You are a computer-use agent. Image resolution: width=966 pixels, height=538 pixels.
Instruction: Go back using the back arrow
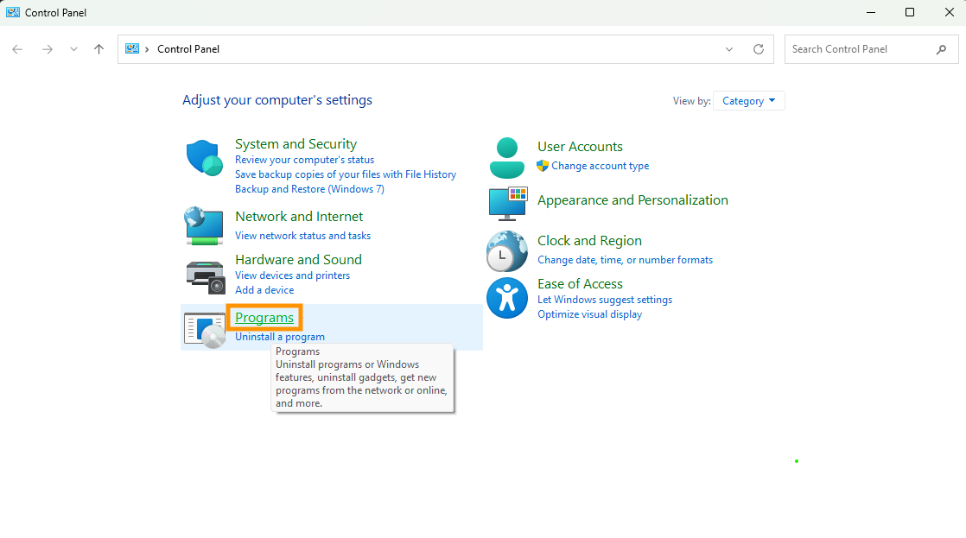(17, 49)
